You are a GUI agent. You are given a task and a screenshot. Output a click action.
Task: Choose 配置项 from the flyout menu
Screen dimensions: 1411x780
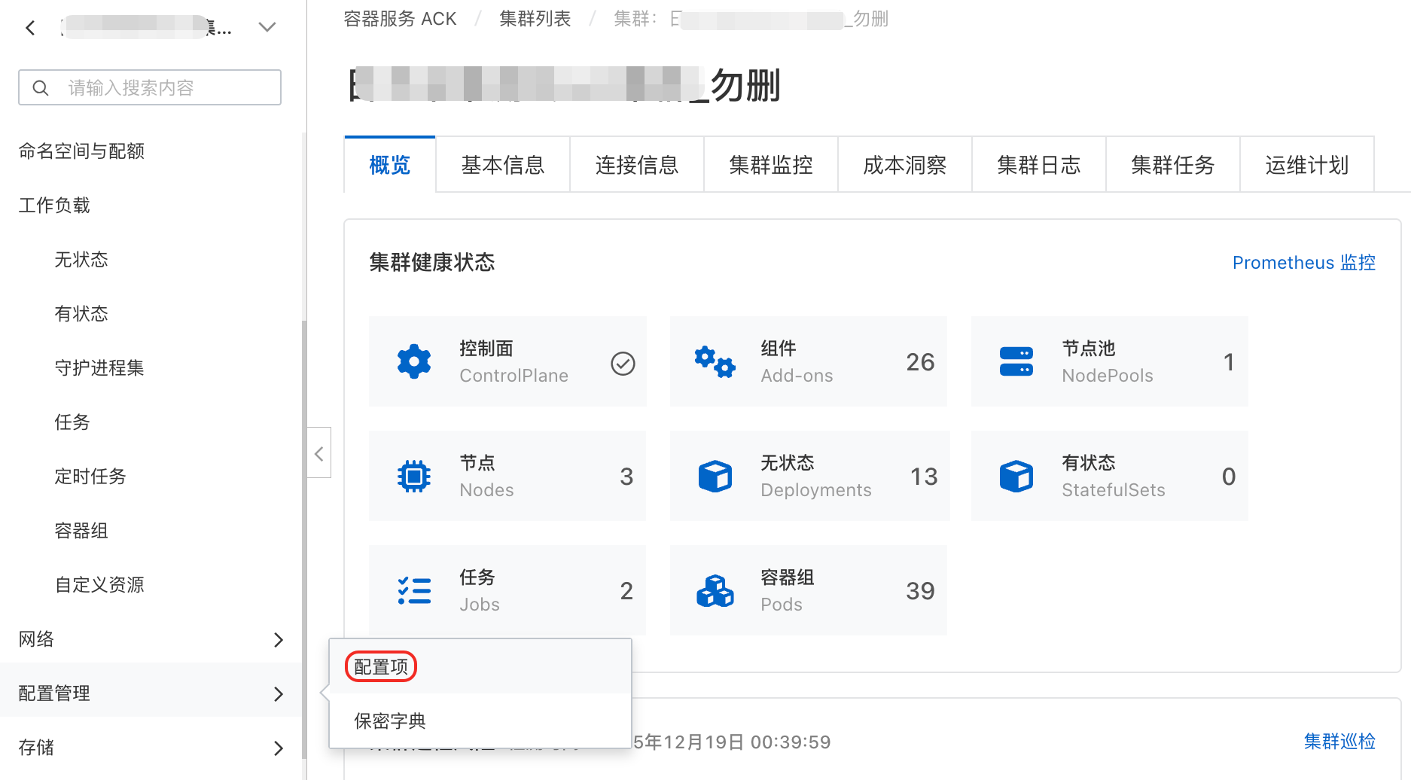[381, 667]
